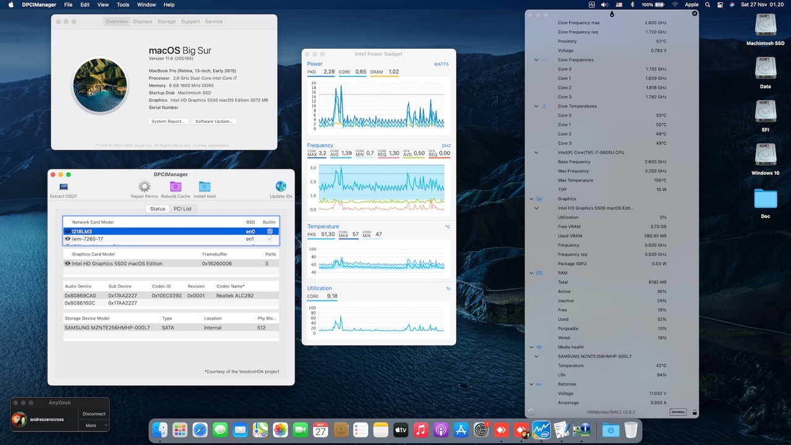The width and height of the screenshot is (791, 445).
Task: Open Support tab in About This Mac
Action: tap(190, 22)
